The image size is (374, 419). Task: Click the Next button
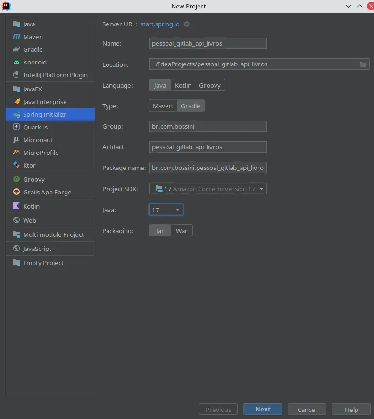tap(262, 409)
